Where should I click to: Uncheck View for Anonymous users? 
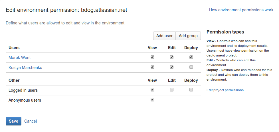pos(152,100)
